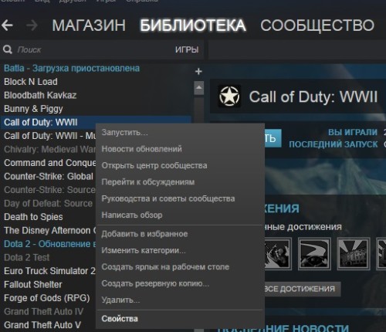Click the blue play button beside ВЫ ИГРАЛИ

coord(273,138)
